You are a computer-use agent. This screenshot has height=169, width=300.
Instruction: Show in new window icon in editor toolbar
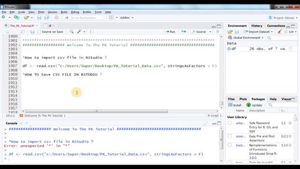pos(22,32)
